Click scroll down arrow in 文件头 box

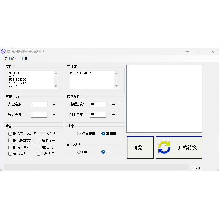[56, 86]
